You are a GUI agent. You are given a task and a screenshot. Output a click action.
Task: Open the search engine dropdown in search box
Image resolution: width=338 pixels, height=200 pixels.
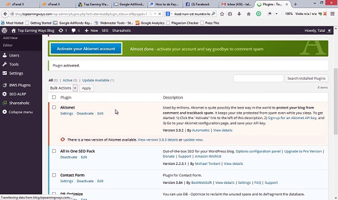(x=169, y=14)
